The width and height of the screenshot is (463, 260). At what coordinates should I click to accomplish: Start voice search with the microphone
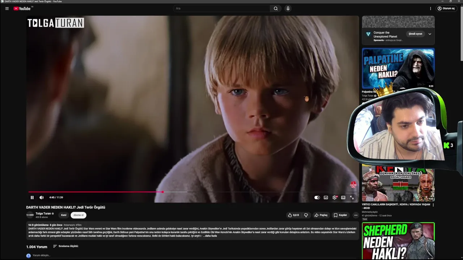click(x=288, y=8)
